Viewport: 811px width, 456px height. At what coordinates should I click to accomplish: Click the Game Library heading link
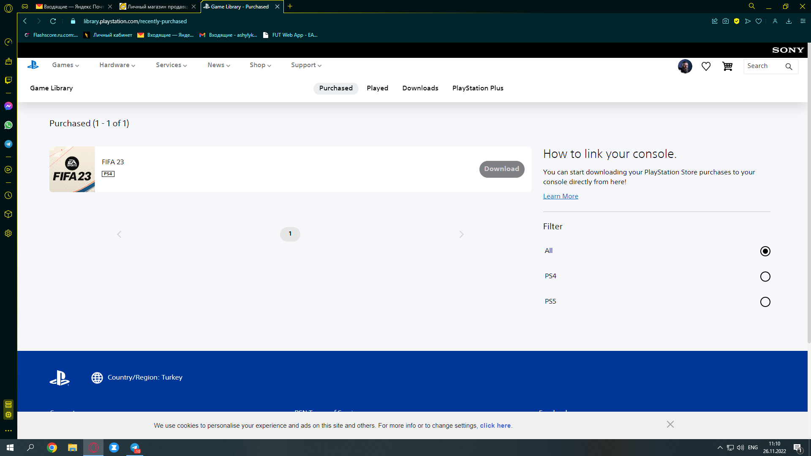[52, 88]
